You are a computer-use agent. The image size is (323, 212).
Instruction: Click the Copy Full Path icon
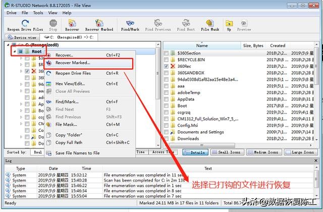[48, 142]
